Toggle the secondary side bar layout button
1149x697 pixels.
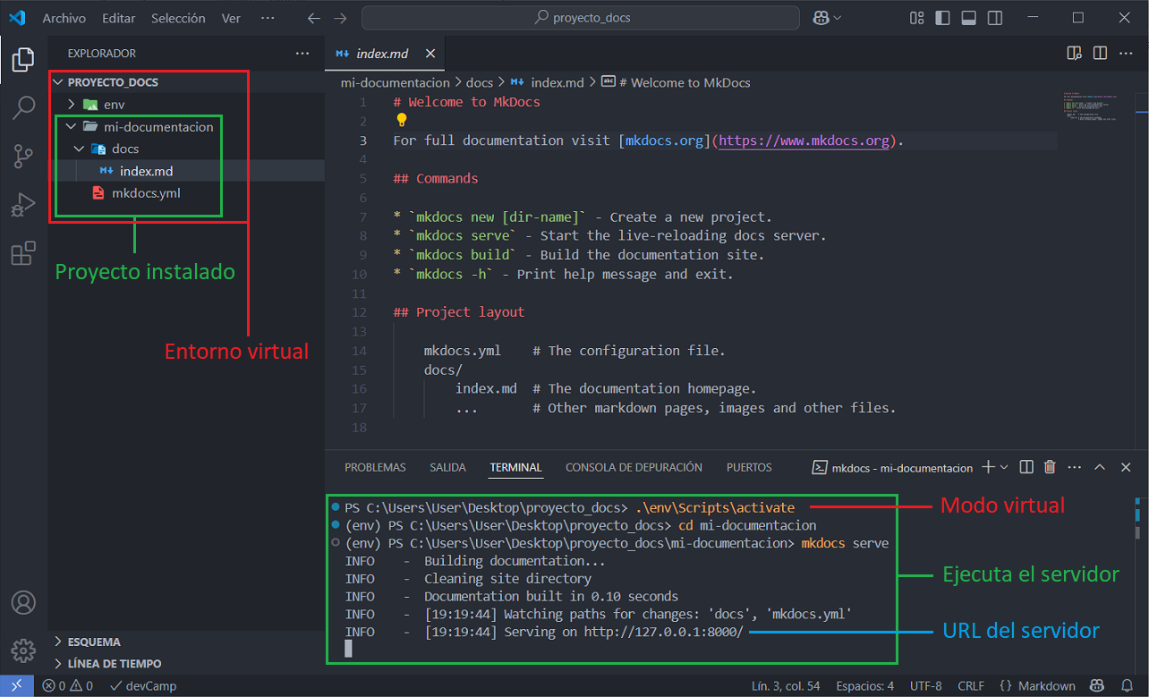[993, 18]
